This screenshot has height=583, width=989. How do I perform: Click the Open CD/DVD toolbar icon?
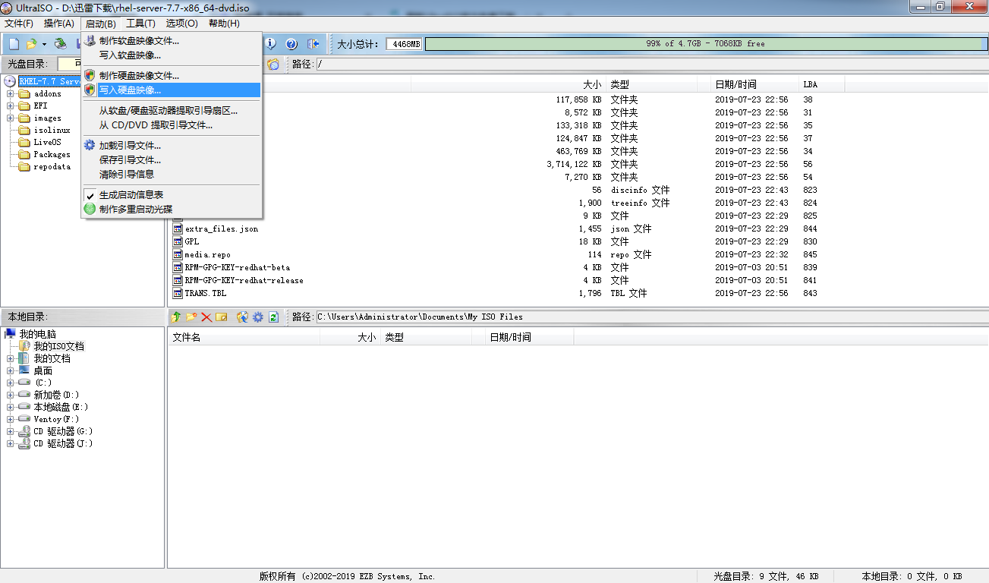pos(60,44)
